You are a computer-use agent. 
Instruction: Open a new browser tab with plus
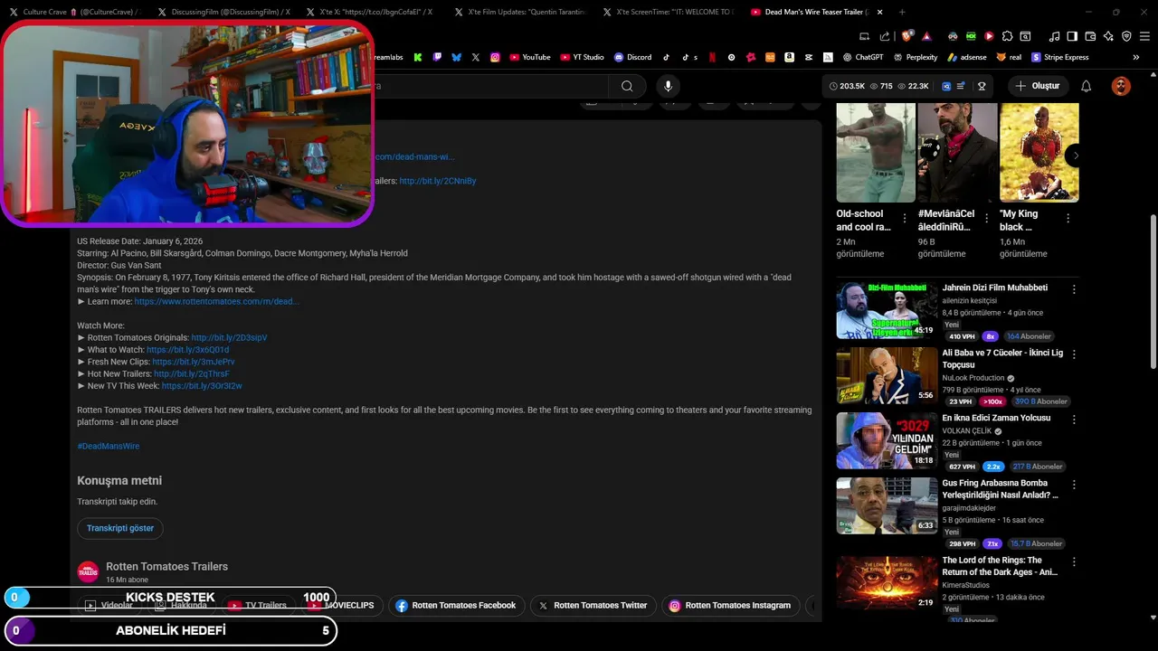tap(902, 12)
